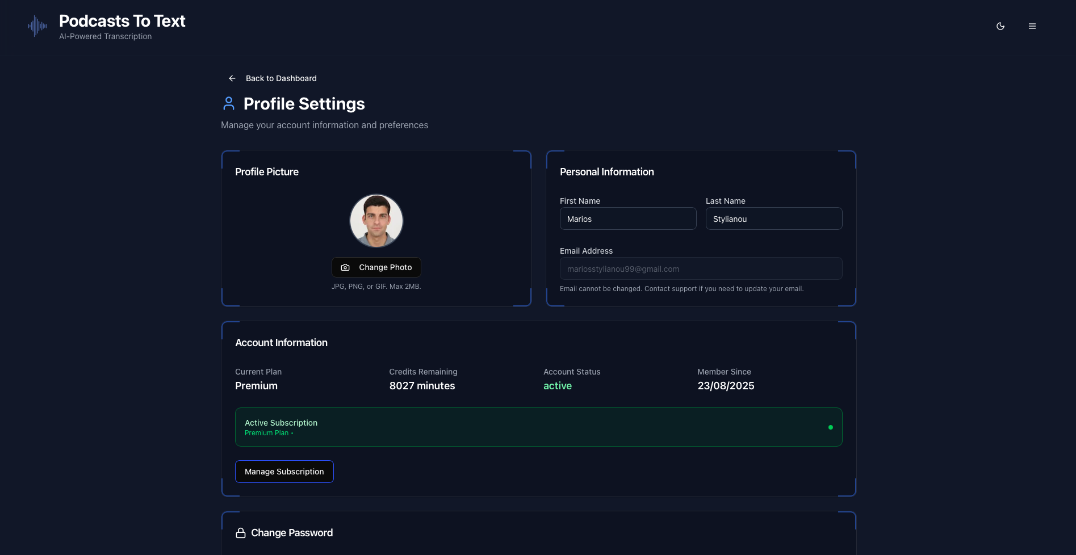Toggle dark mode with the moon icon
Screen dimensions: 1076x555
click(x=1000, y=26)
